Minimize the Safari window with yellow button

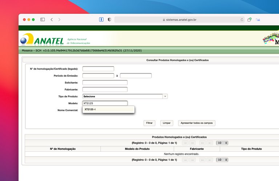(x=29, y=20)
